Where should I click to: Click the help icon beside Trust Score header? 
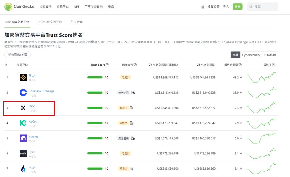107,65
